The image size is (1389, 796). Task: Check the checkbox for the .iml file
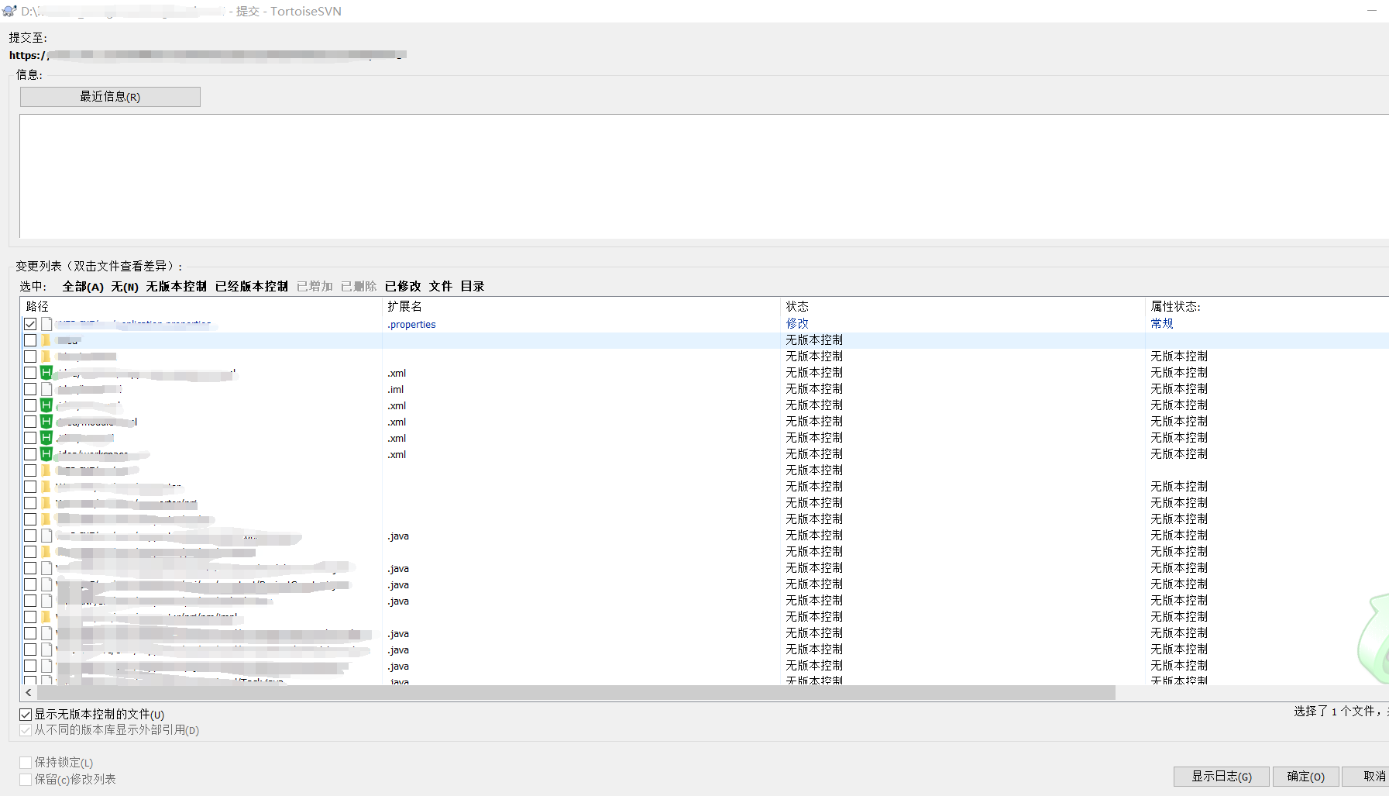pyautogui.click(x=30, y=389)
